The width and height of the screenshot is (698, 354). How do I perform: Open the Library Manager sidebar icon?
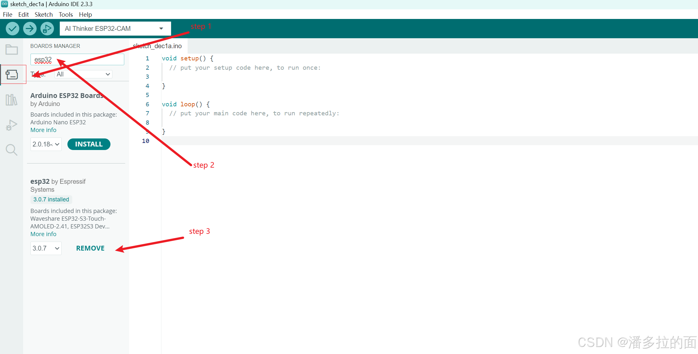12,100
